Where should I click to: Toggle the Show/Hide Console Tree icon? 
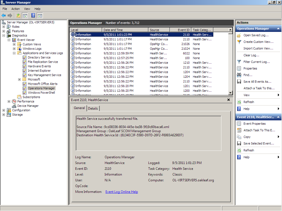pyautogui.click(x=25, y=16)
